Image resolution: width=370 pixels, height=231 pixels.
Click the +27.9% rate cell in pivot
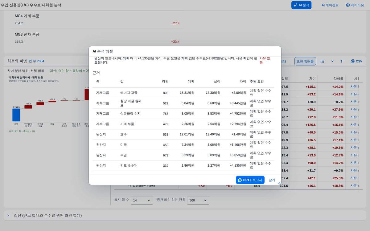point(338,110)
